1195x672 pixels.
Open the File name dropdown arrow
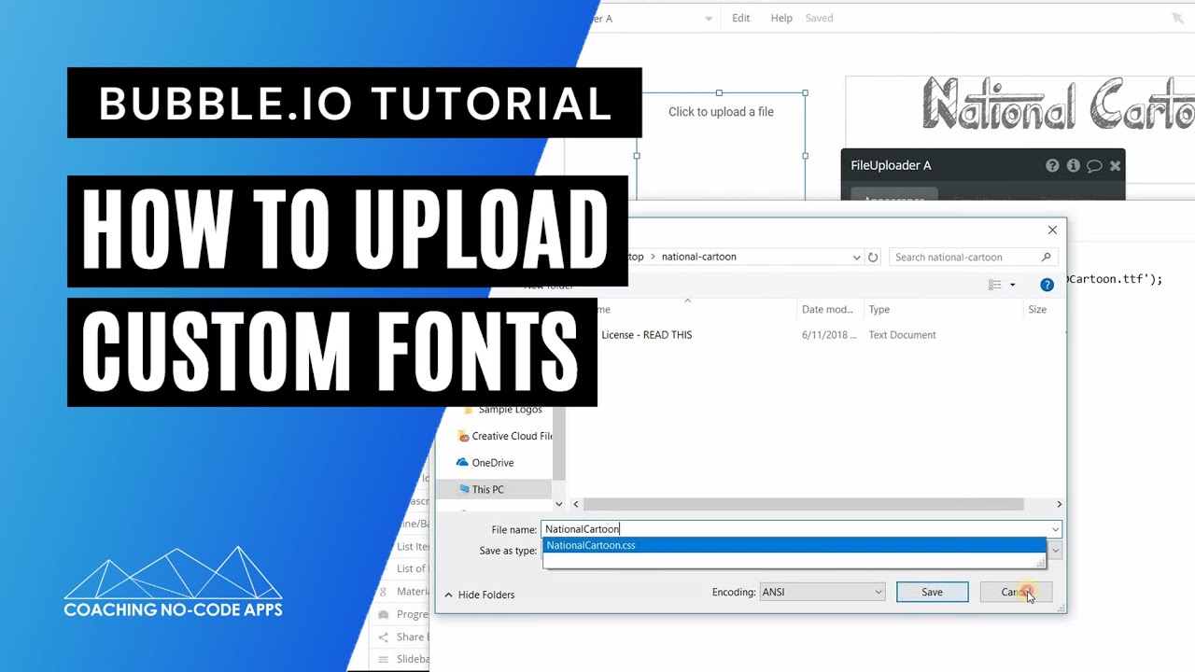click(x=1055, y=529)
